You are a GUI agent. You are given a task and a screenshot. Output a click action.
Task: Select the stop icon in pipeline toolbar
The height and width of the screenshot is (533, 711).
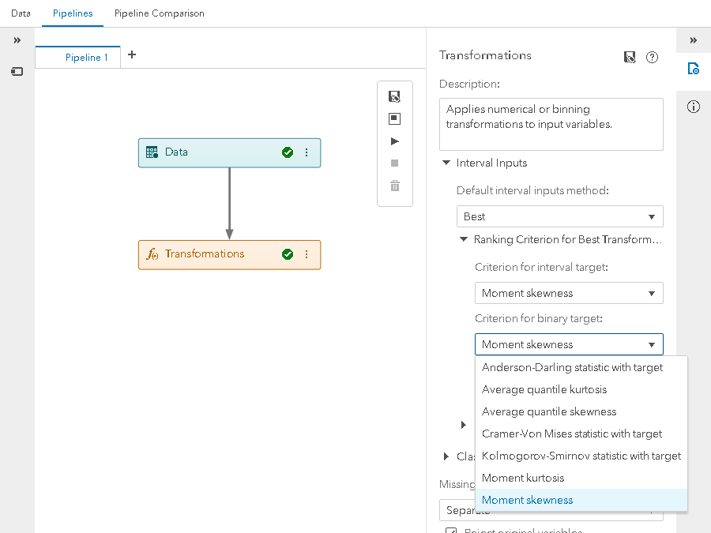[x=395, y=163]
